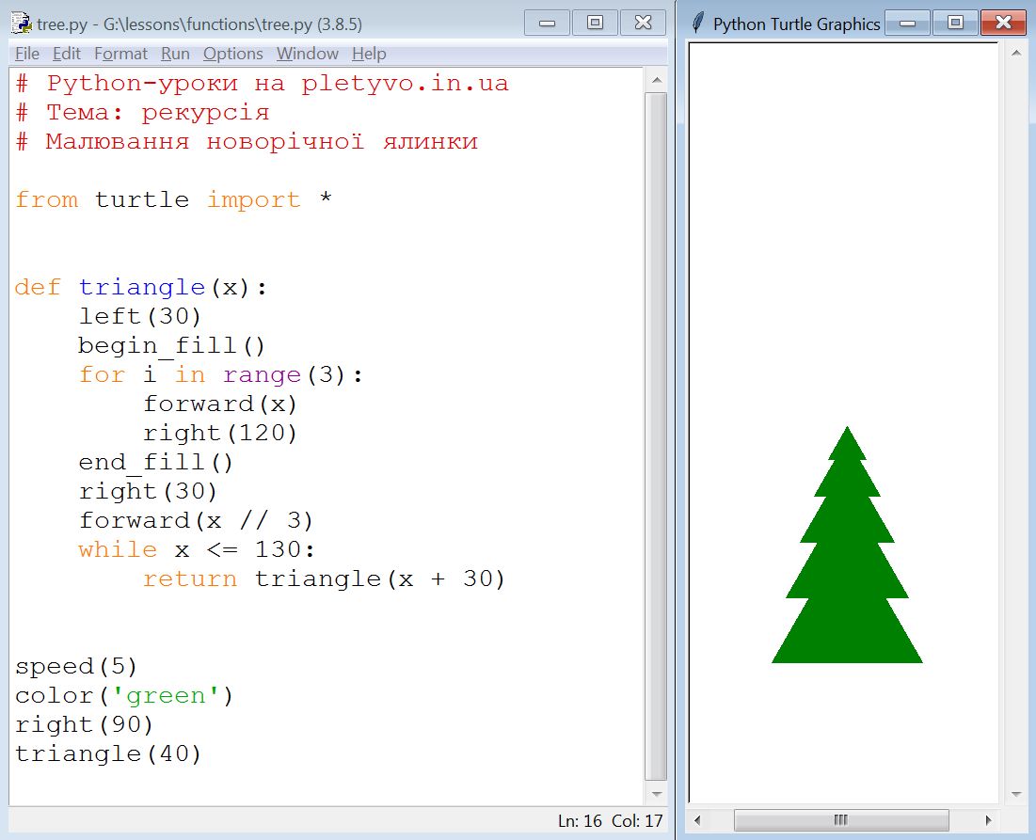Open the File menu in IDLE
The height and width of the screenshot is (840, 1036).
[27, 54]
